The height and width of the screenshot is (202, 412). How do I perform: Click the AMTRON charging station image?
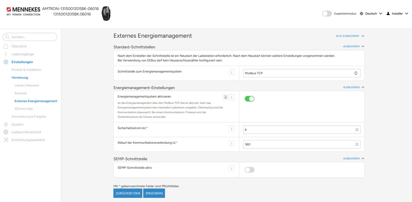coord(106,14)
